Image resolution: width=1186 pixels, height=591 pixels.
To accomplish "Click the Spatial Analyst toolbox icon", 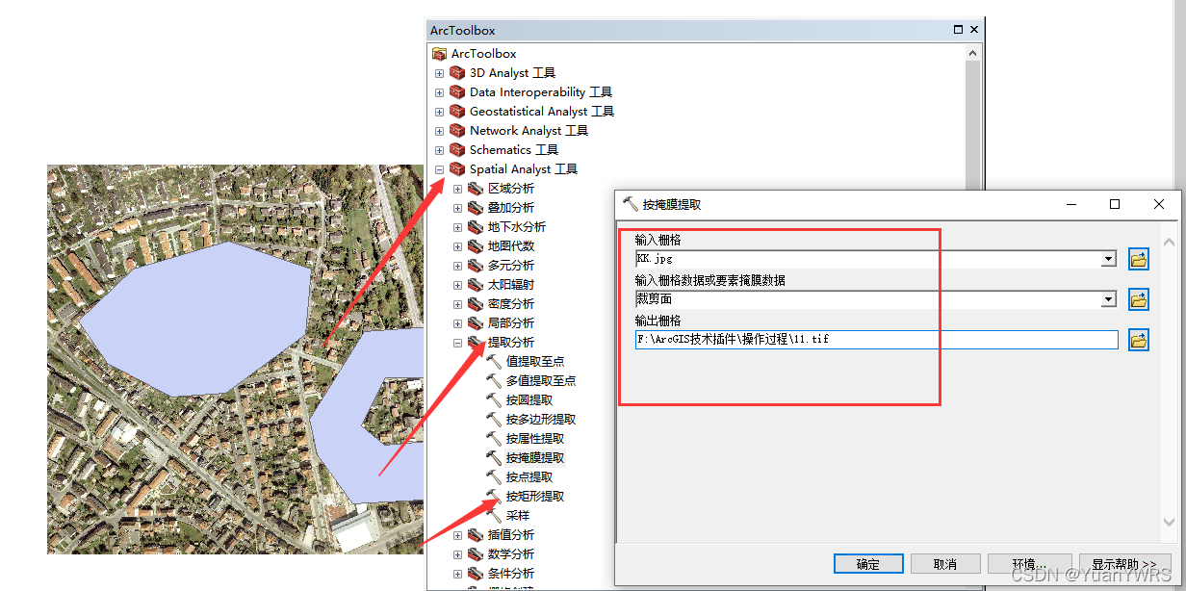I will pyautogui.click(x=457, y=169).
